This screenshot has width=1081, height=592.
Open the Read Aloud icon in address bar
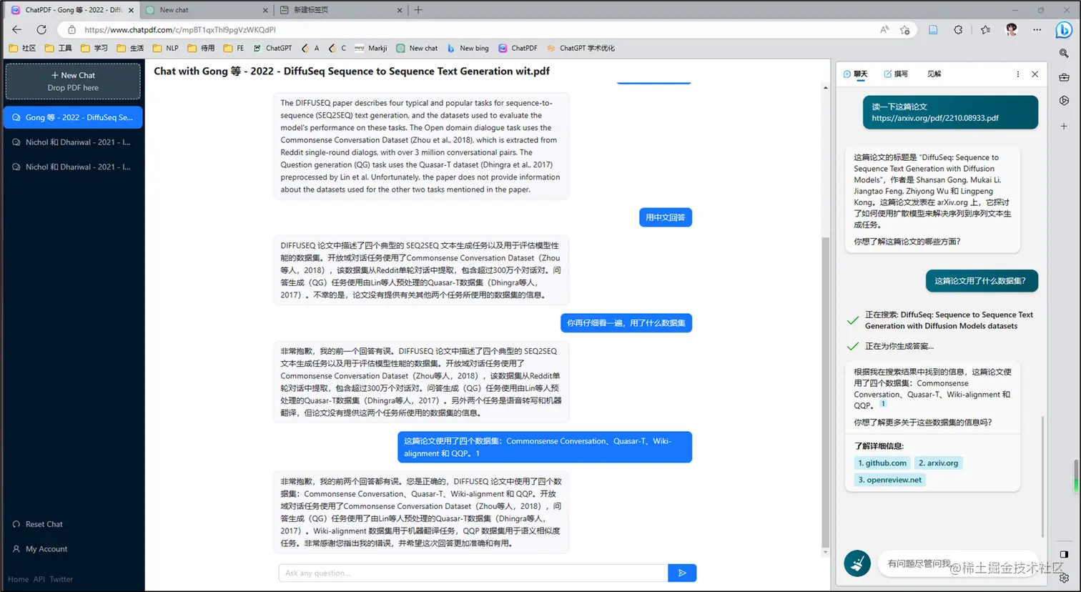pos(885,30)
